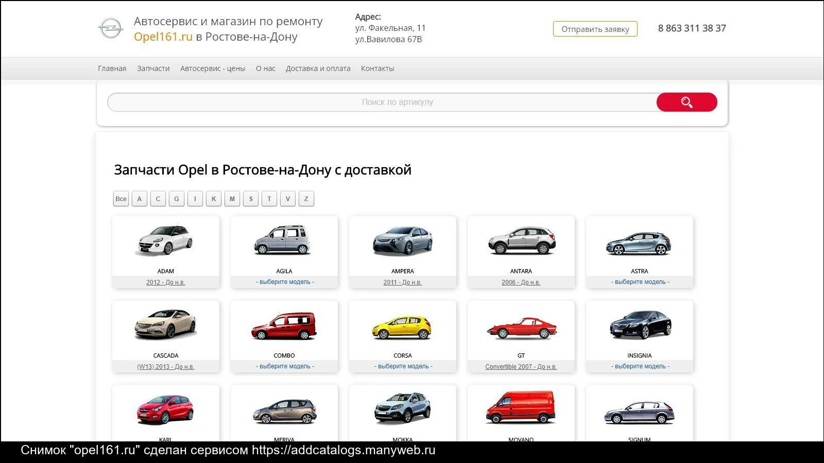The width and height of the screenshot is (824, 463).
Task: Open Контакты menu item
Action: (x=377, y=68)
